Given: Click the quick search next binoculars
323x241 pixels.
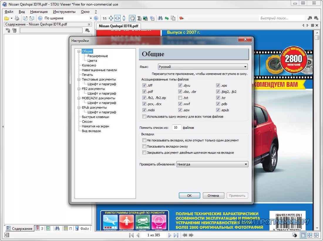Looking at the screenshot, I should click(x=316, y=18).
